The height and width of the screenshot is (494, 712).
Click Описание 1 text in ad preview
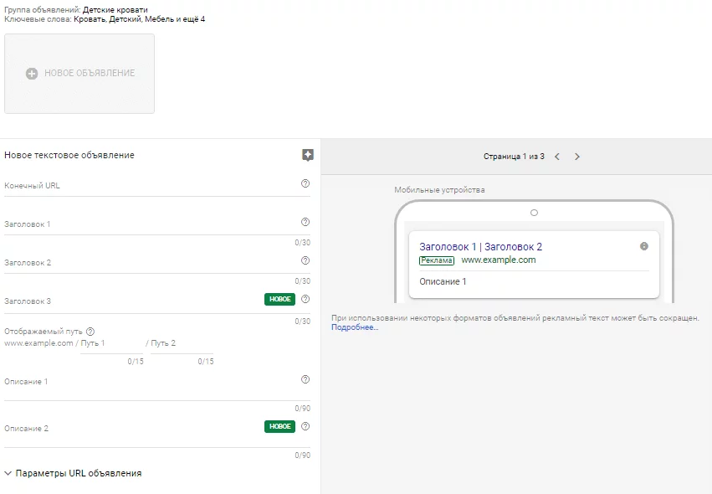coord(443,282)
